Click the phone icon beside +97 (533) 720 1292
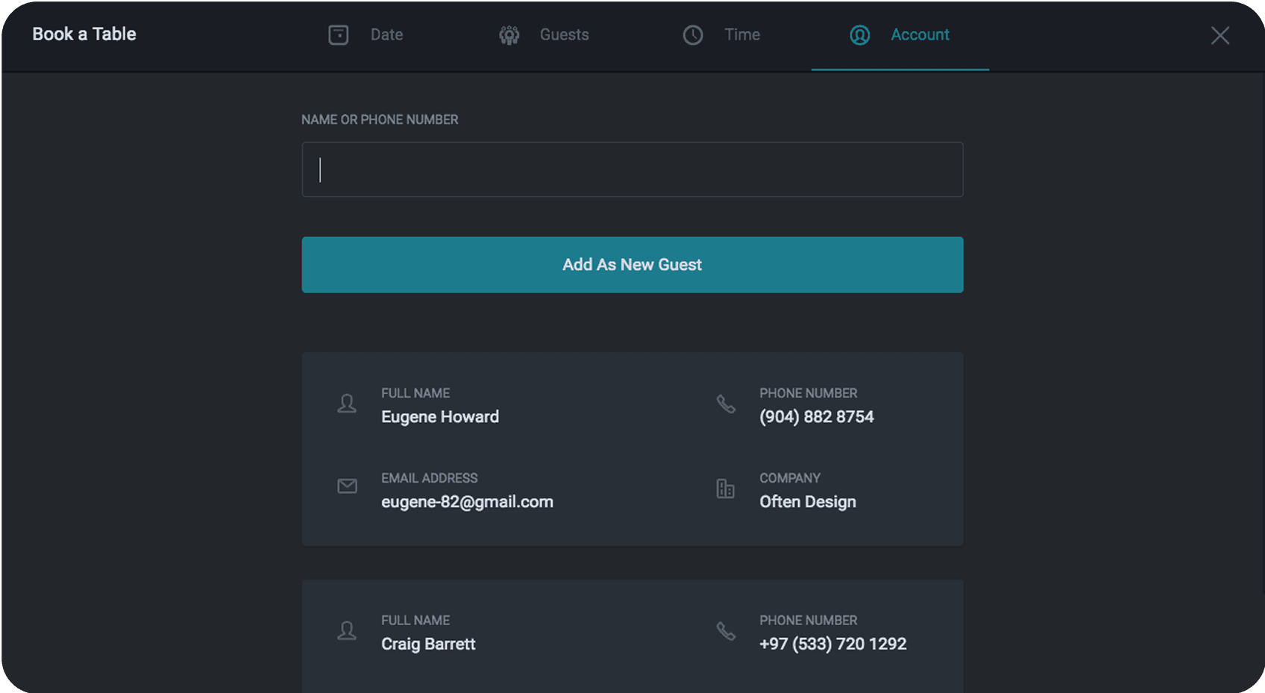Viewport: 1265px width, 693px height. coord(726,631)
